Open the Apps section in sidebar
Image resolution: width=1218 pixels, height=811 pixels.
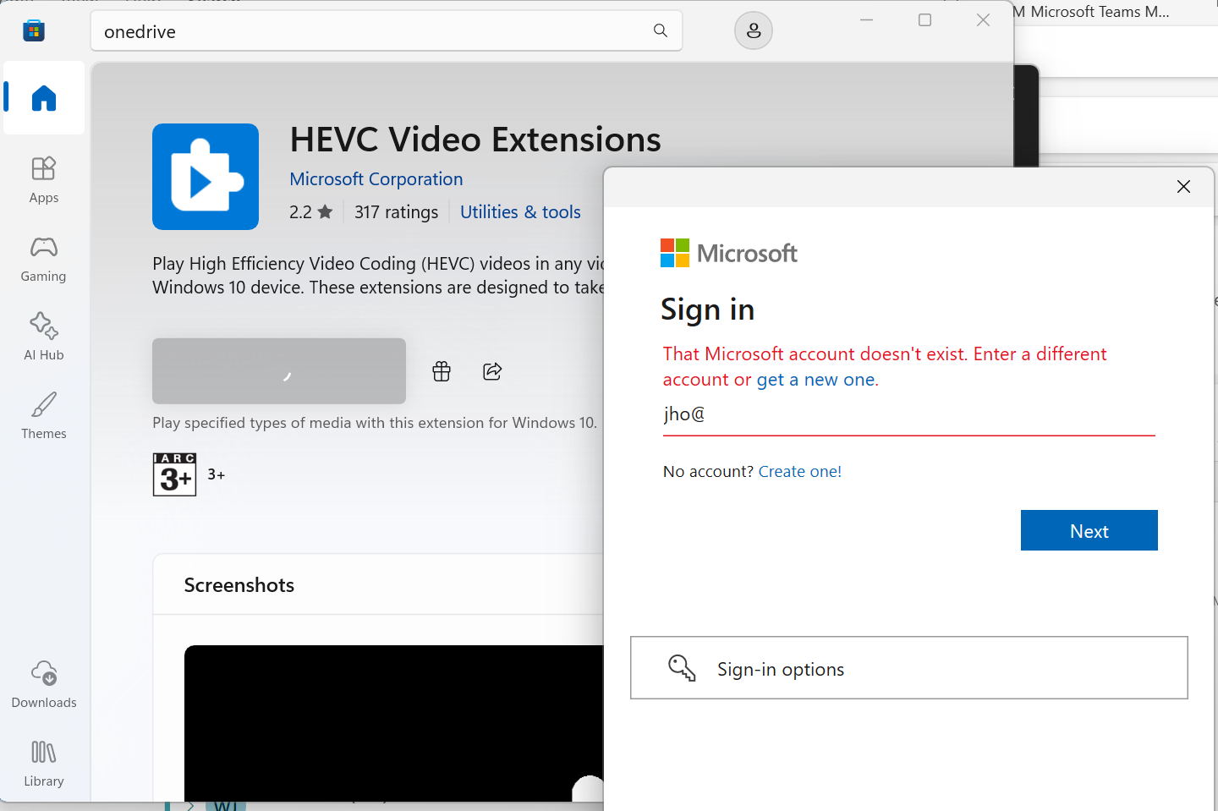(44, 180)
